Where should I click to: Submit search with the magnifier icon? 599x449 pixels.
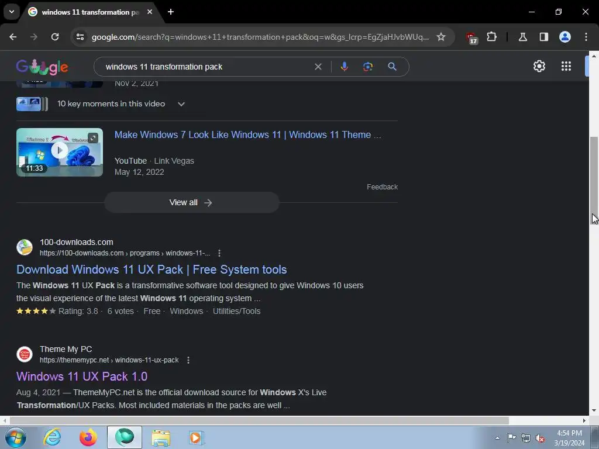pyautogui.click(x=392, y=67)
